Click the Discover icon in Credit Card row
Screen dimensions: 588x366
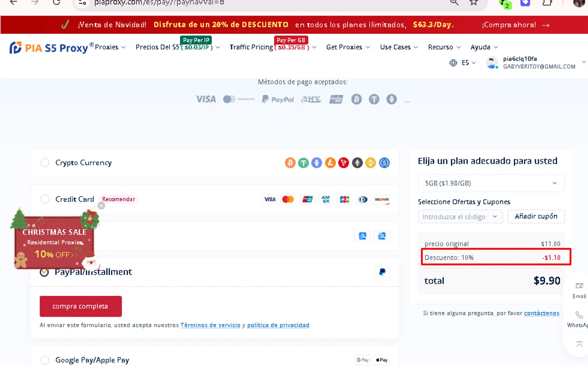[x=382, y=199]
